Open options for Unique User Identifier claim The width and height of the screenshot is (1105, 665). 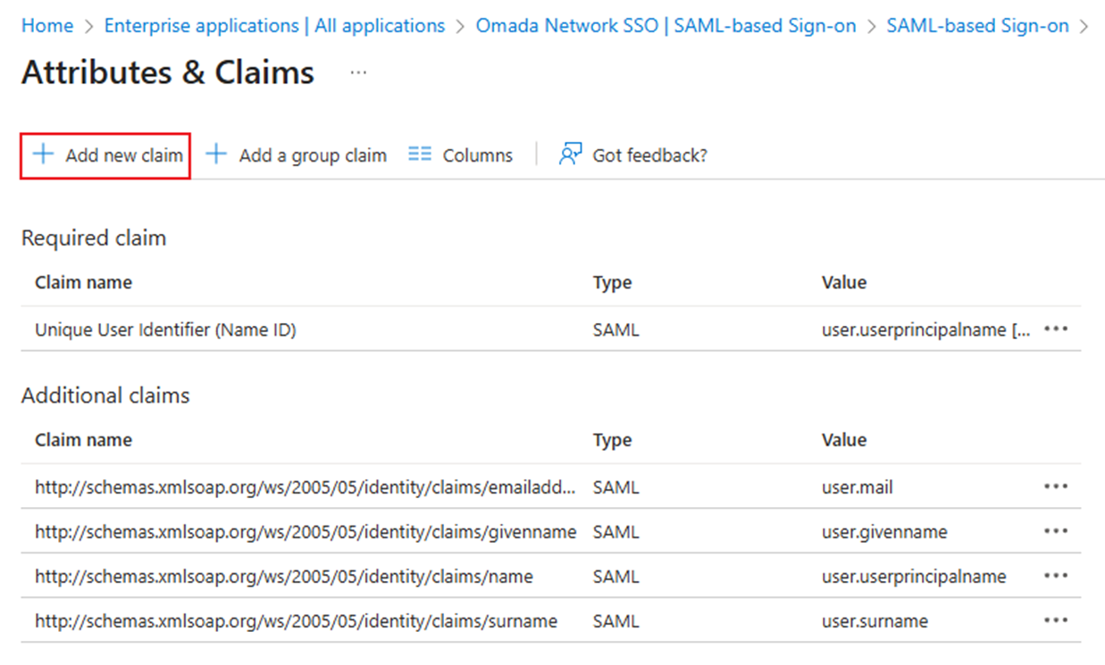pos(1056,328)
